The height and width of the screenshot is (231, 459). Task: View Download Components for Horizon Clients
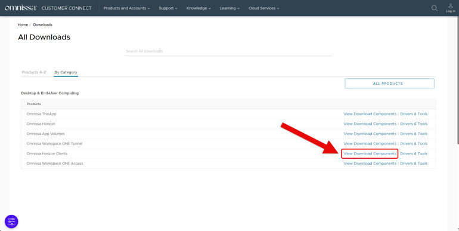(370, 153)
